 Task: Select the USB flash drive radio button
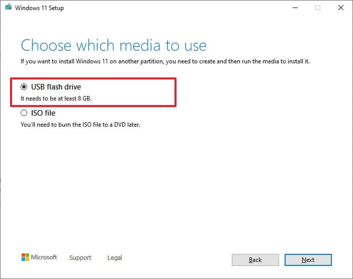(24, 87)
